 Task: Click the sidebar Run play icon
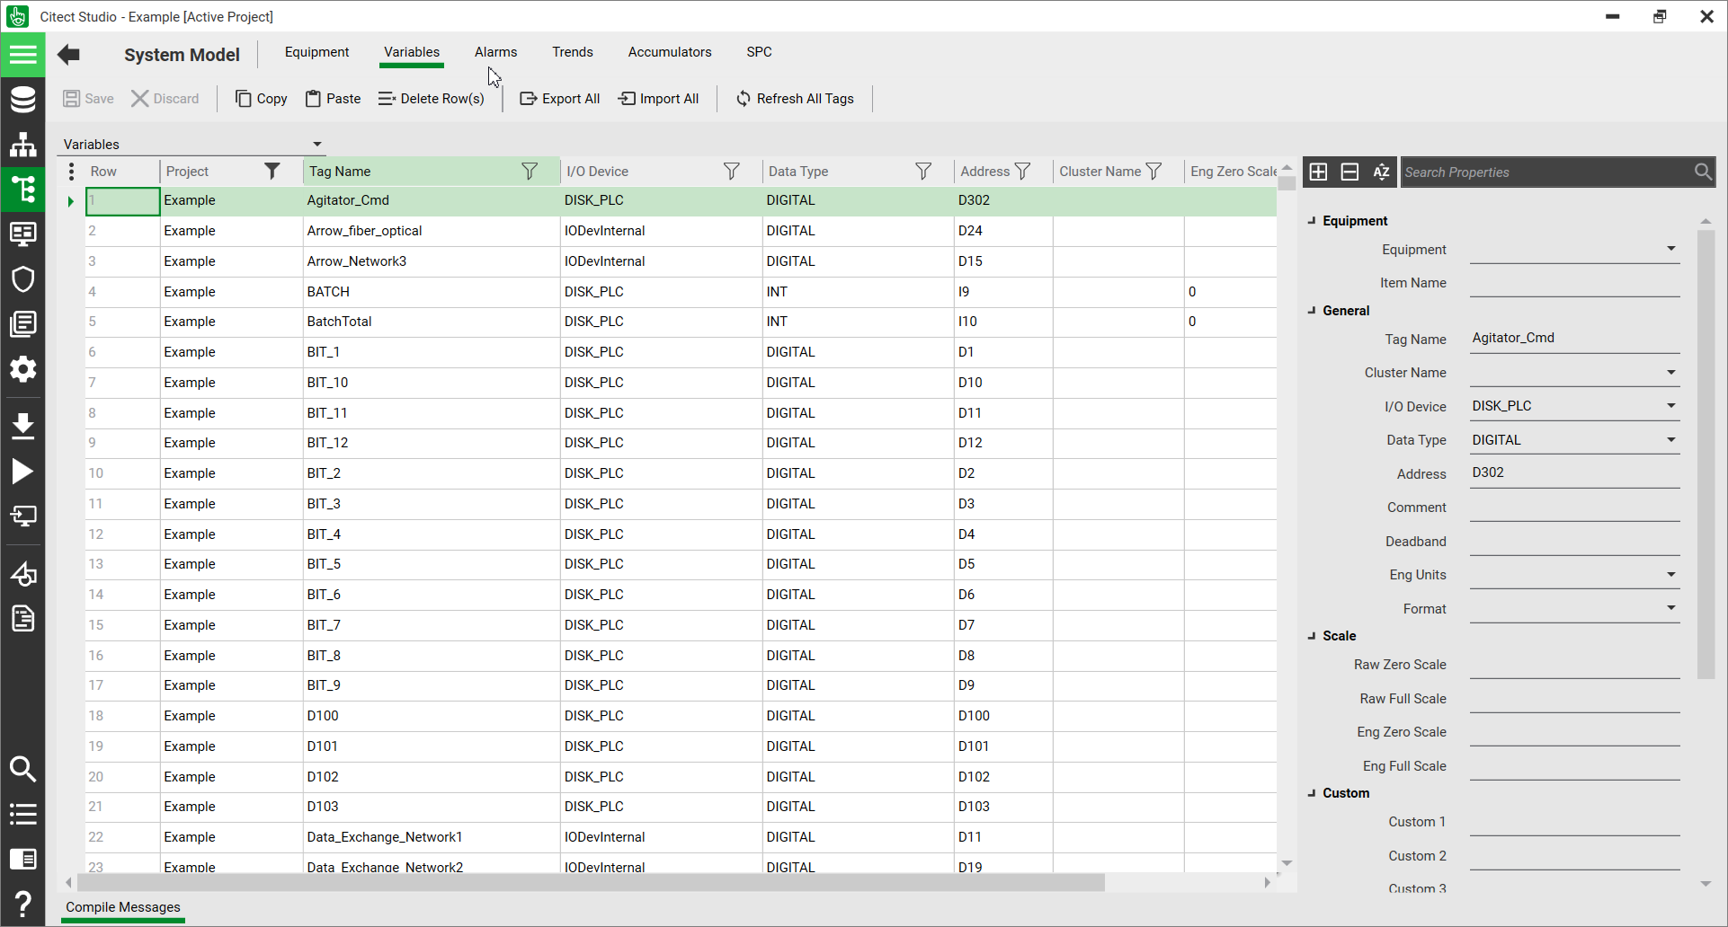22,472
